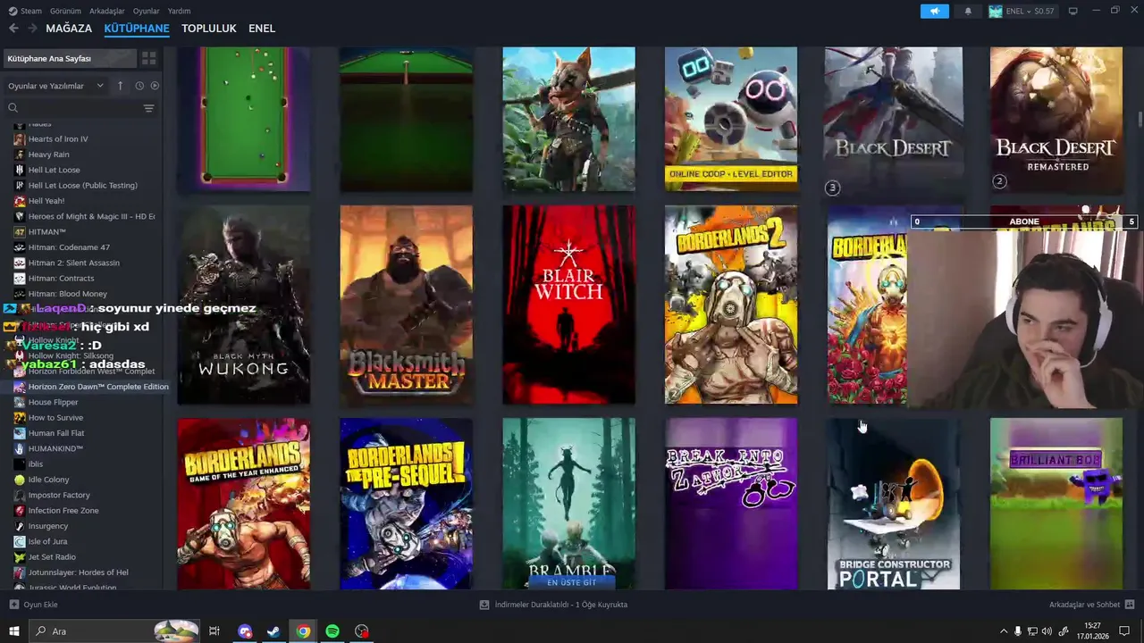Toggle the ready-to-play filter icon
Image resolution: width=1144 pixels, height=643 pixels.
(155, 86)
